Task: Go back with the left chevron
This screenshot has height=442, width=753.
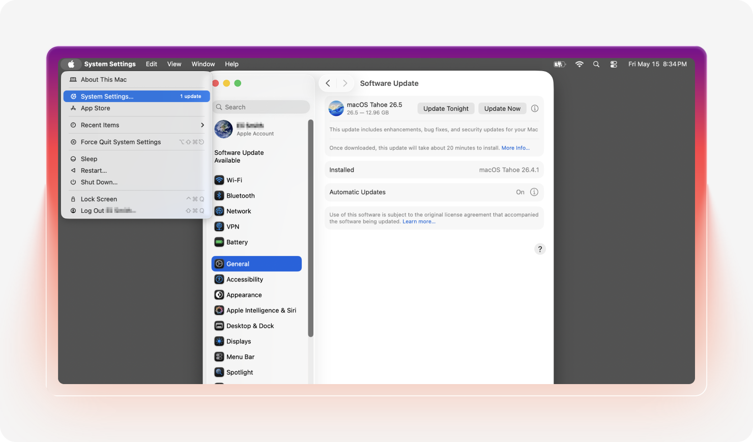Action: click(328, 83)
